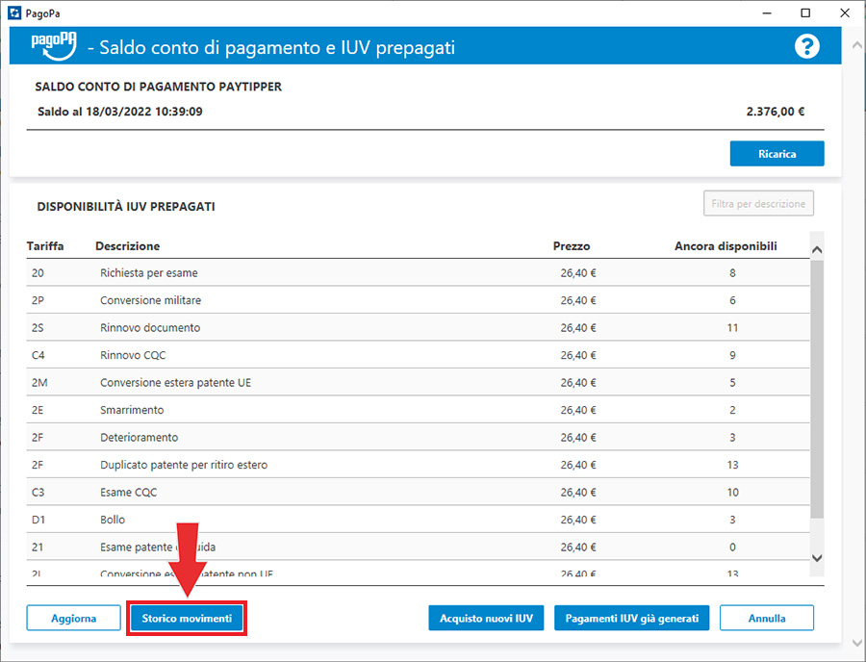Open Pagamenti IUV già generati
866x662 pixels.
click(631, 618)
